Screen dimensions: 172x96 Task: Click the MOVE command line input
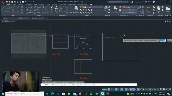[x=89, y=85]
